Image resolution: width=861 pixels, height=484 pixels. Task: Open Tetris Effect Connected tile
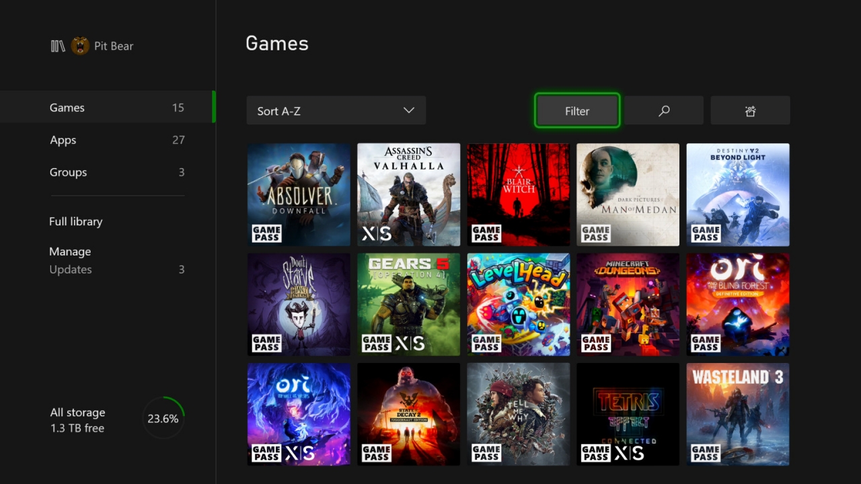pyautogui.click(x=628, y=414)
